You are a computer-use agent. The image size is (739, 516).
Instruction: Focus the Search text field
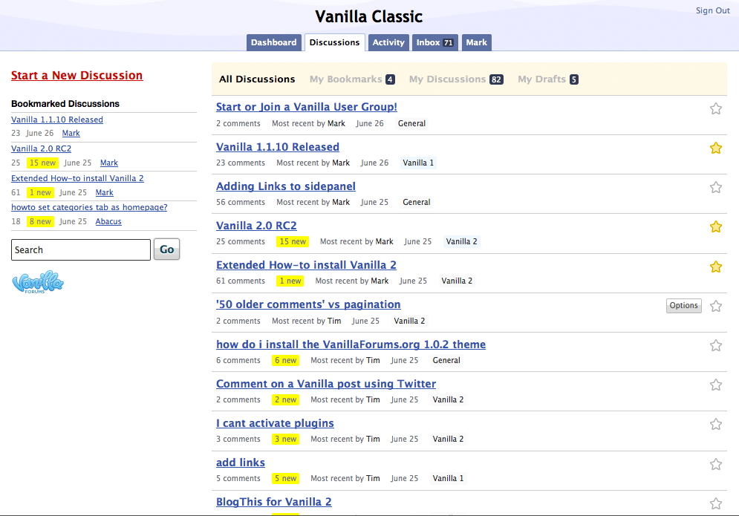tap(81, 250)
